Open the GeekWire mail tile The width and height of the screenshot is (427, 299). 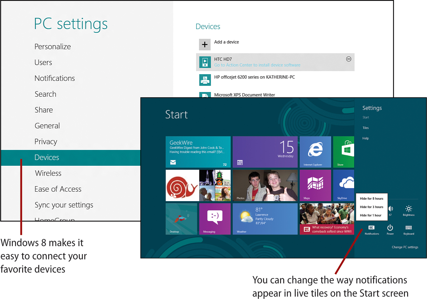[x=198, y=152]
